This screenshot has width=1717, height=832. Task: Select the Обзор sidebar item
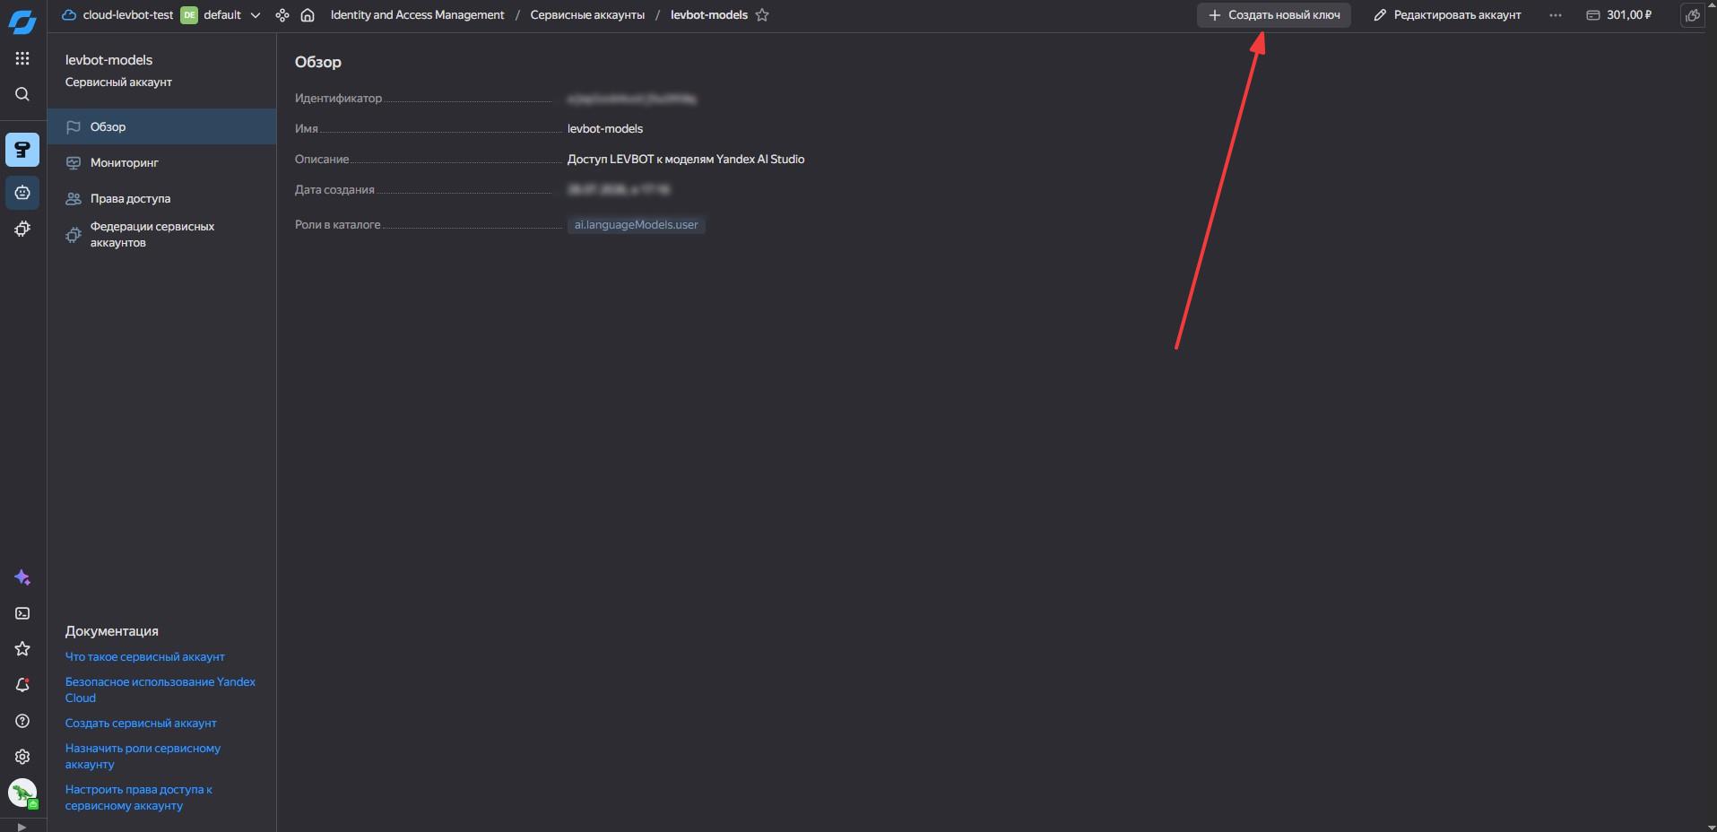click(x=161, y=127)
